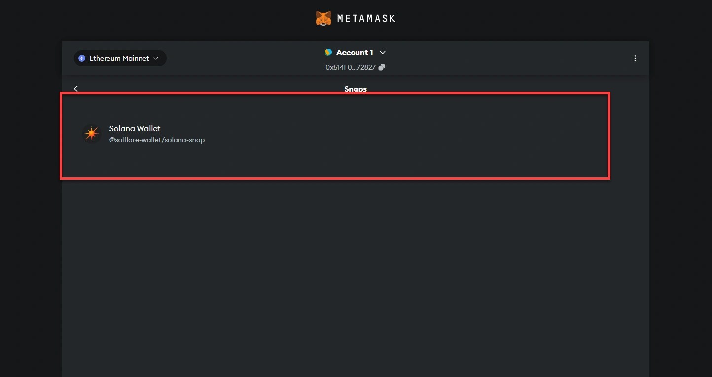
Task: Click the 0x514F0...72827 address text
Action: click(351, 67)
